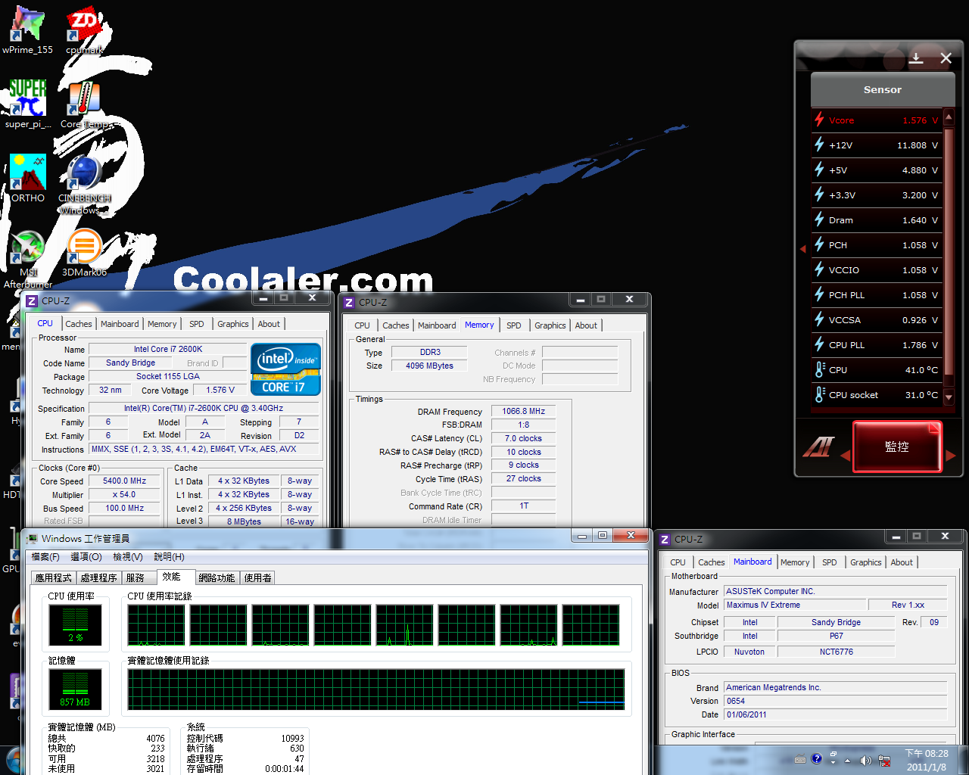This screenshot has width=969, height=775.
Task: Switch to 應用程式 tab in Task Manager
Action: [x=54, y=578]
